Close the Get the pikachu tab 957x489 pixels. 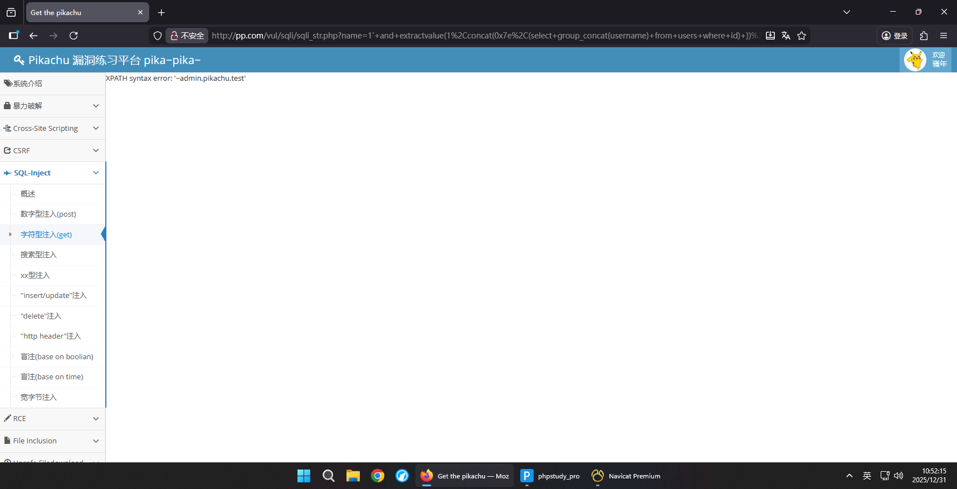click(x=140, y=12)
